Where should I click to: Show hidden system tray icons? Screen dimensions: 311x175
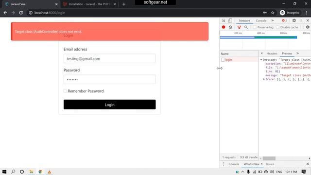242,172
